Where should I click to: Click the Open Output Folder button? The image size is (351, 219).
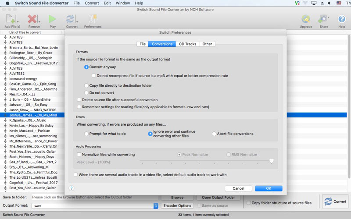coord(218,198)
